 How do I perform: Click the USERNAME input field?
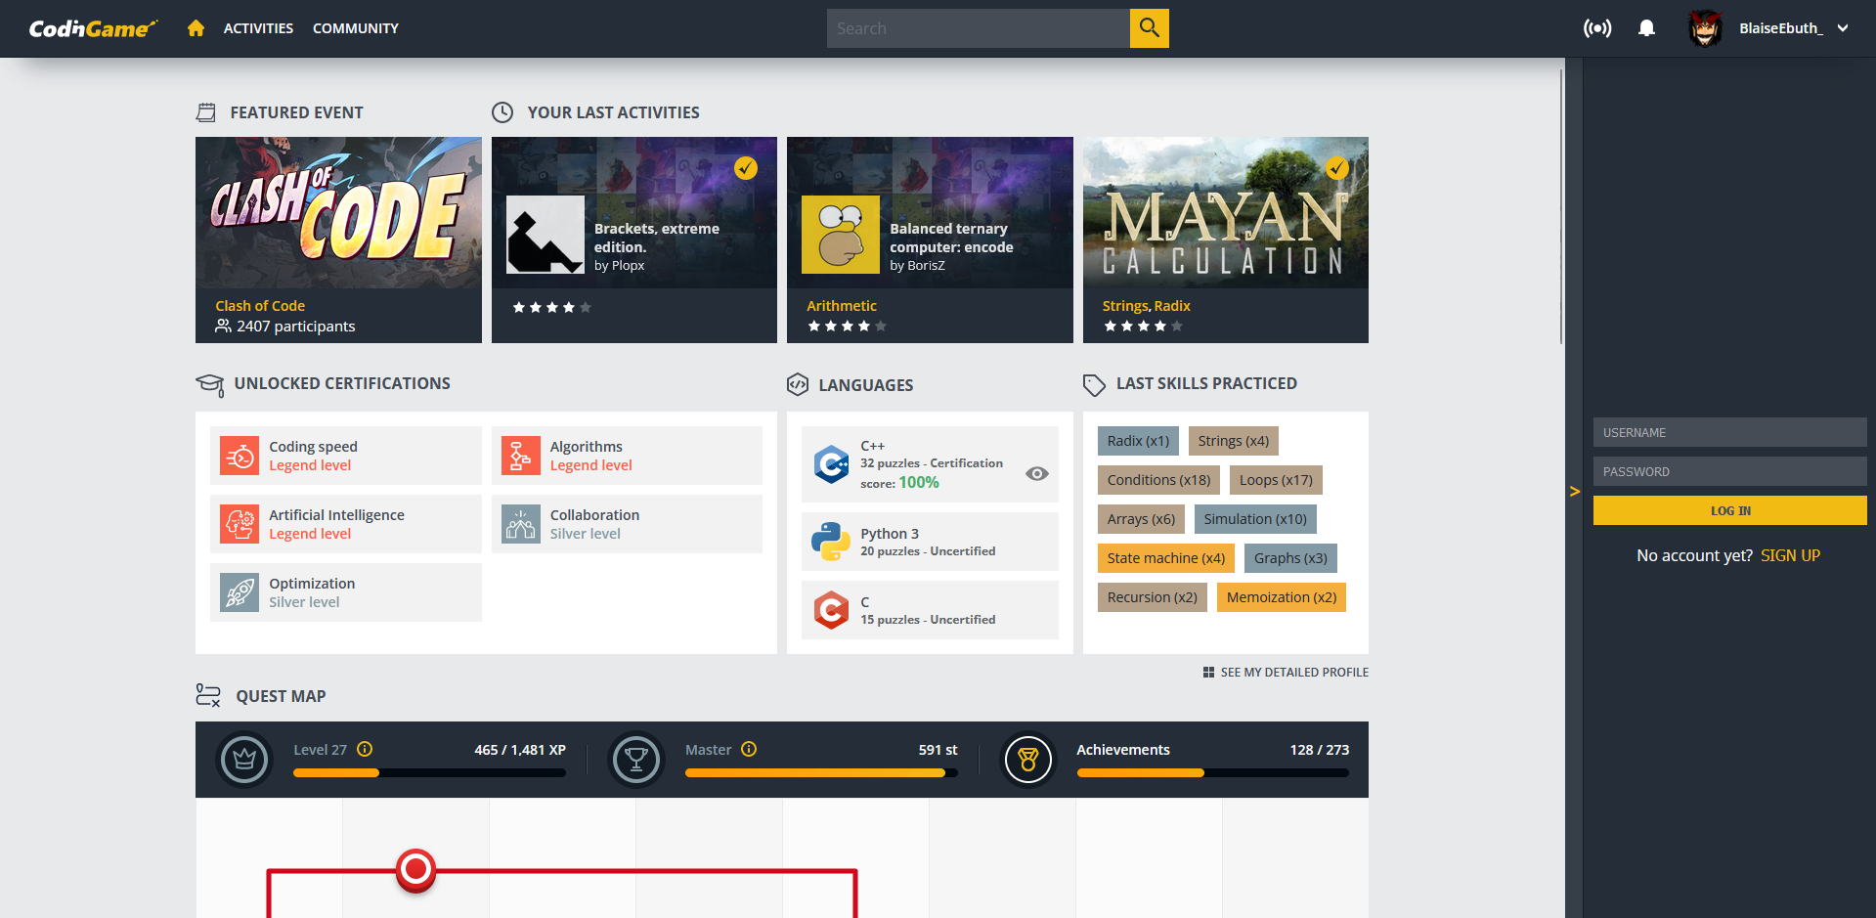click(1730, 432)
